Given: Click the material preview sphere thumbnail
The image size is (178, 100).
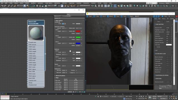Looking at the screenshot, I should coord(36,33).
